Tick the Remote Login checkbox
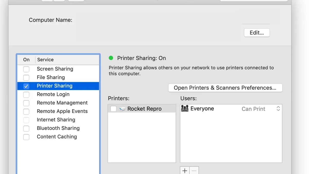309x174 pixels. (26, 95)
